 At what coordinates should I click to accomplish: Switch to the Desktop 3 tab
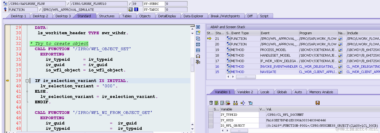tap(63, 16)
